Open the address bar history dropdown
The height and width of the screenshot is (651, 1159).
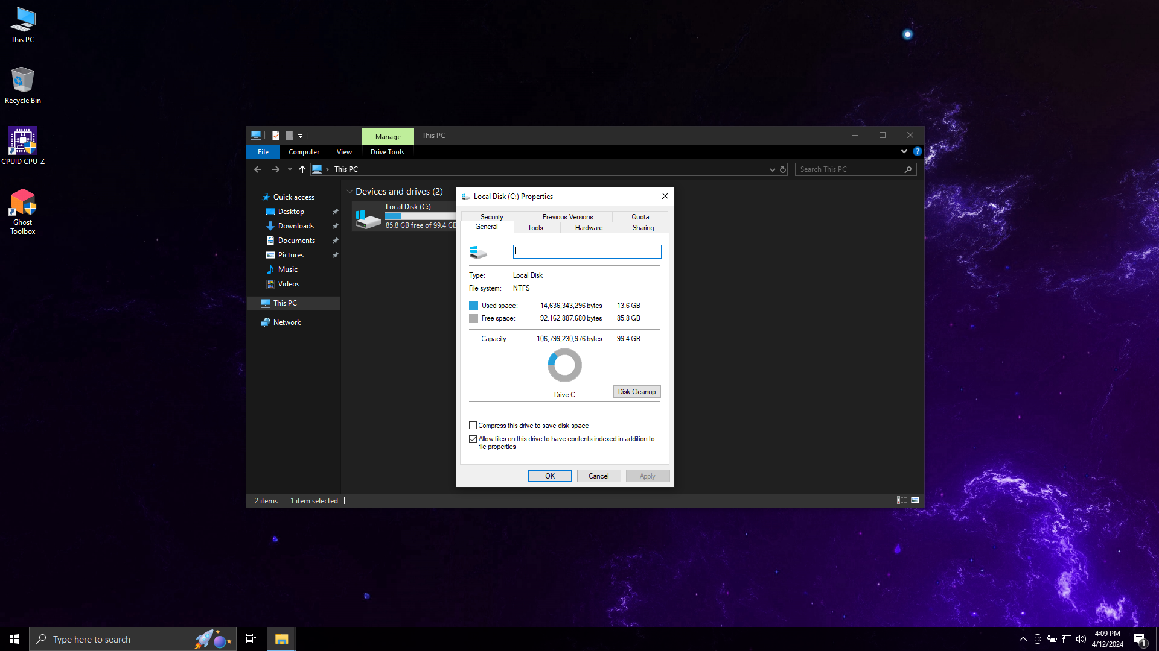point(772,169)
